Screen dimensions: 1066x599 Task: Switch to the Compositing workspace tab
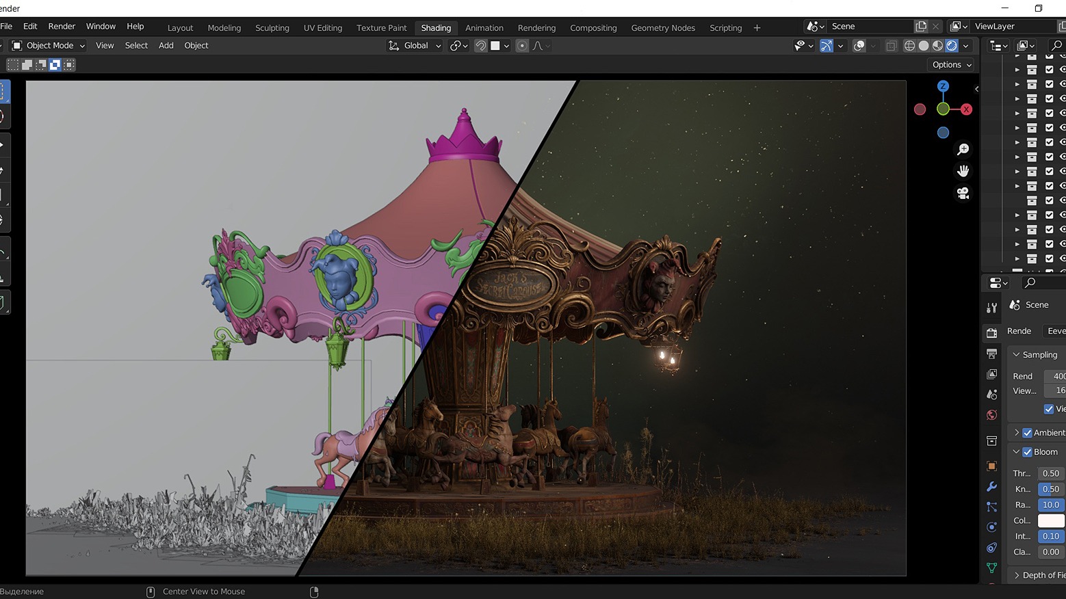point(593,28)
